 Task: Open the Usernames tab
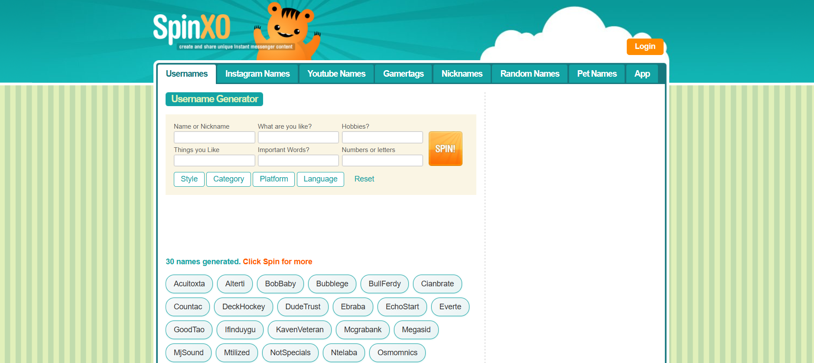[x=187, y=74]
